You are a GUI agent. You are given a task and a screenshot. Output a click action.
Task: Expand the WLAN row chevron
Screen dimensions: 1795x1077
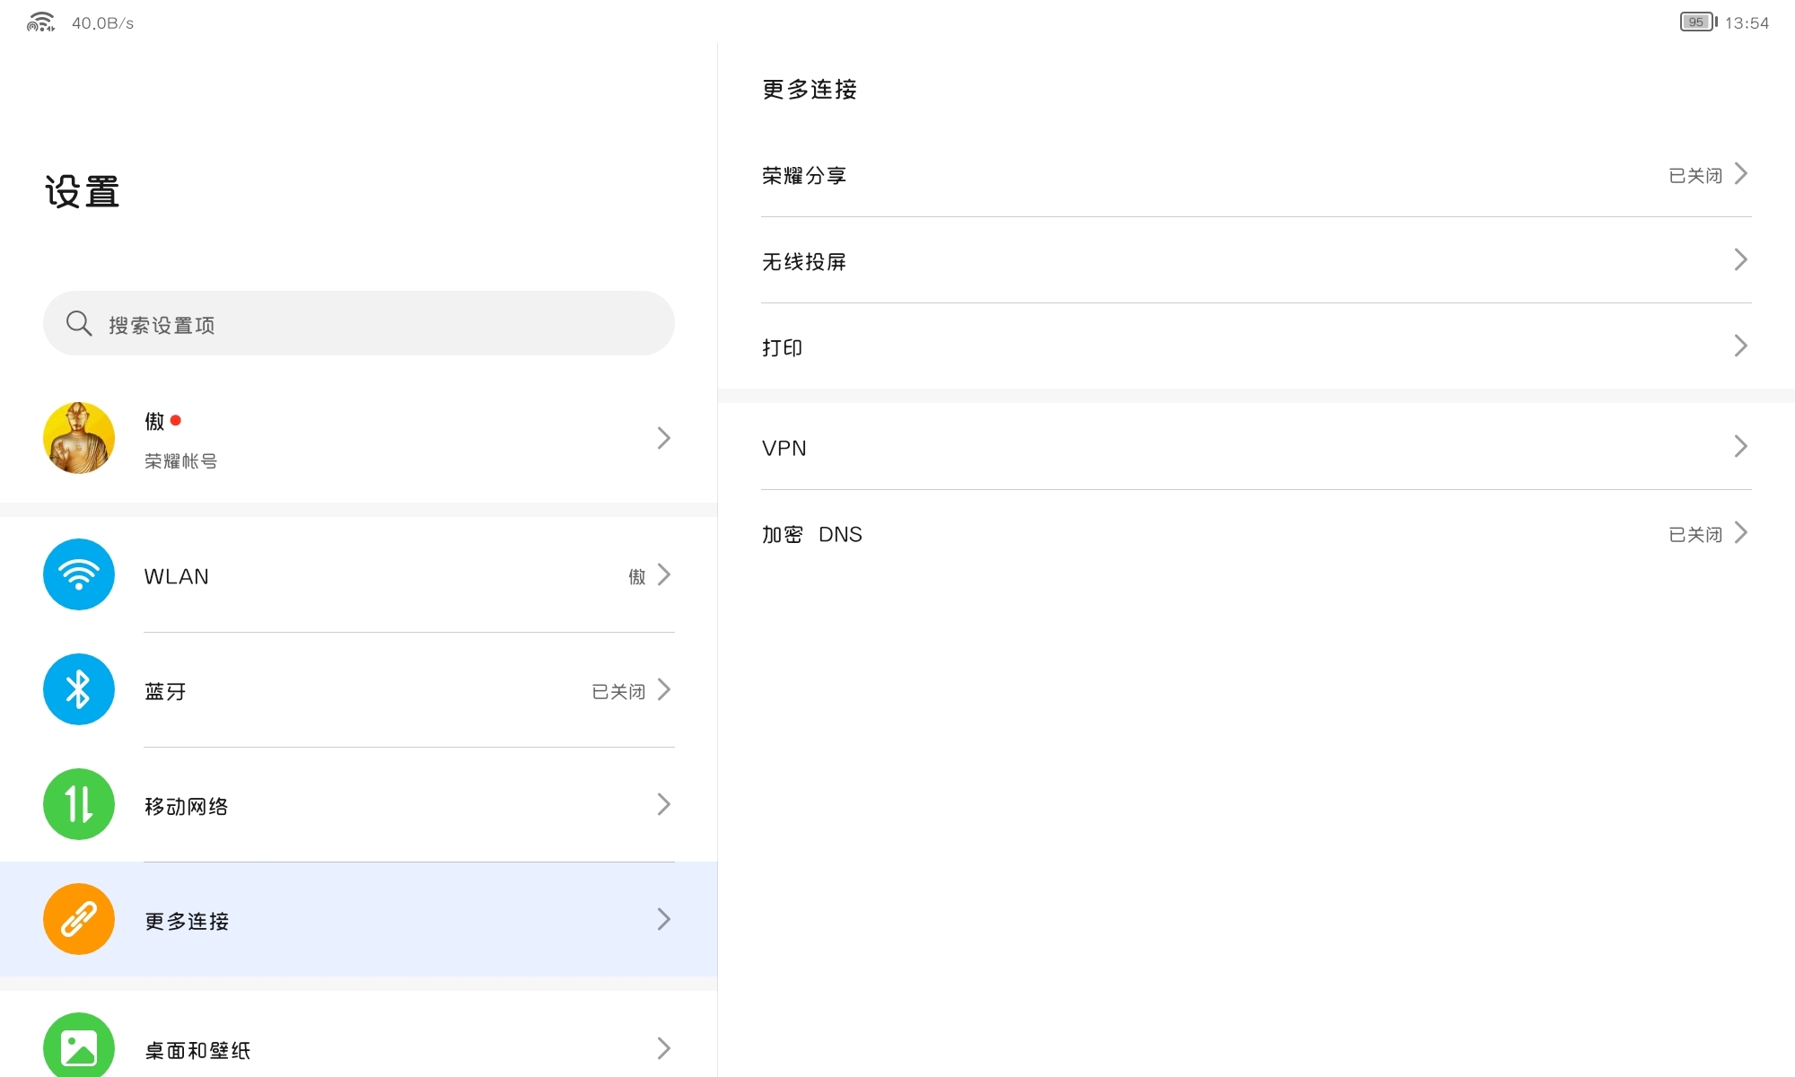point(663,575)
